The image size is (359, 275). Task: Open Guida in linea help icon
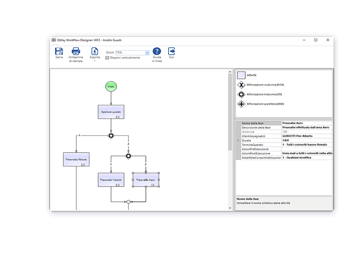(157, 51)
